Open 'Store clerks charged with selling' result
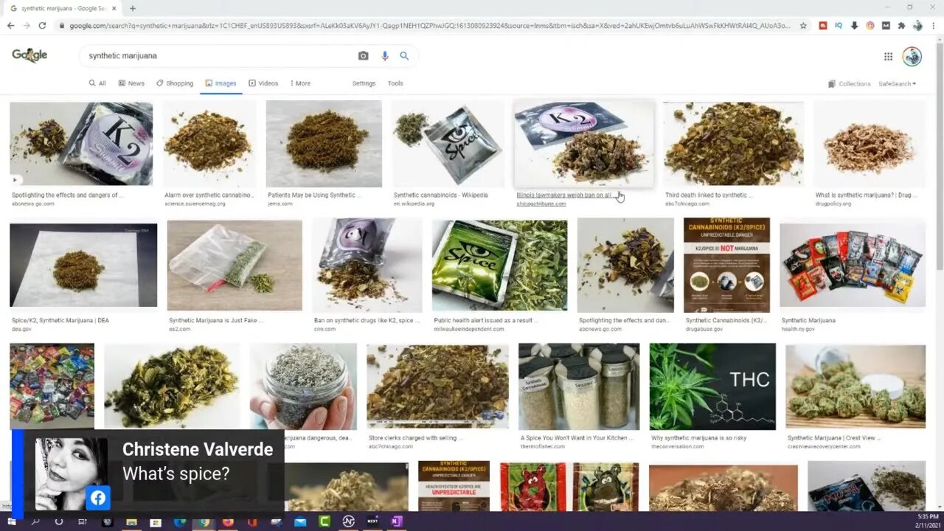The image size is (944, 531). (x=416, y=438)
